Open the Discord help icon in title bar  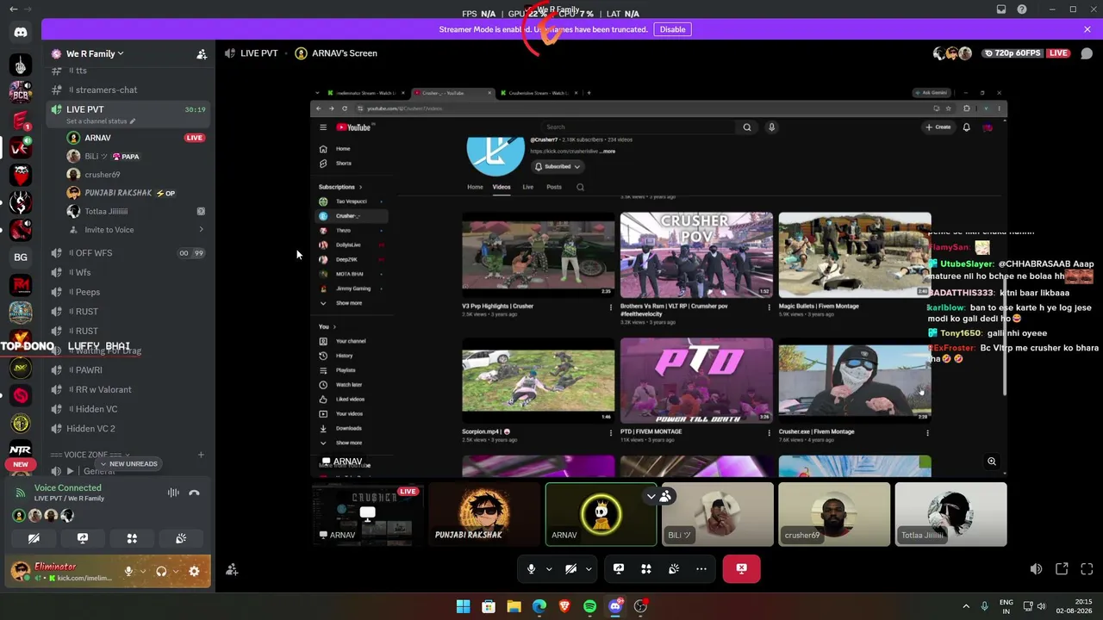click(1022, 9)
